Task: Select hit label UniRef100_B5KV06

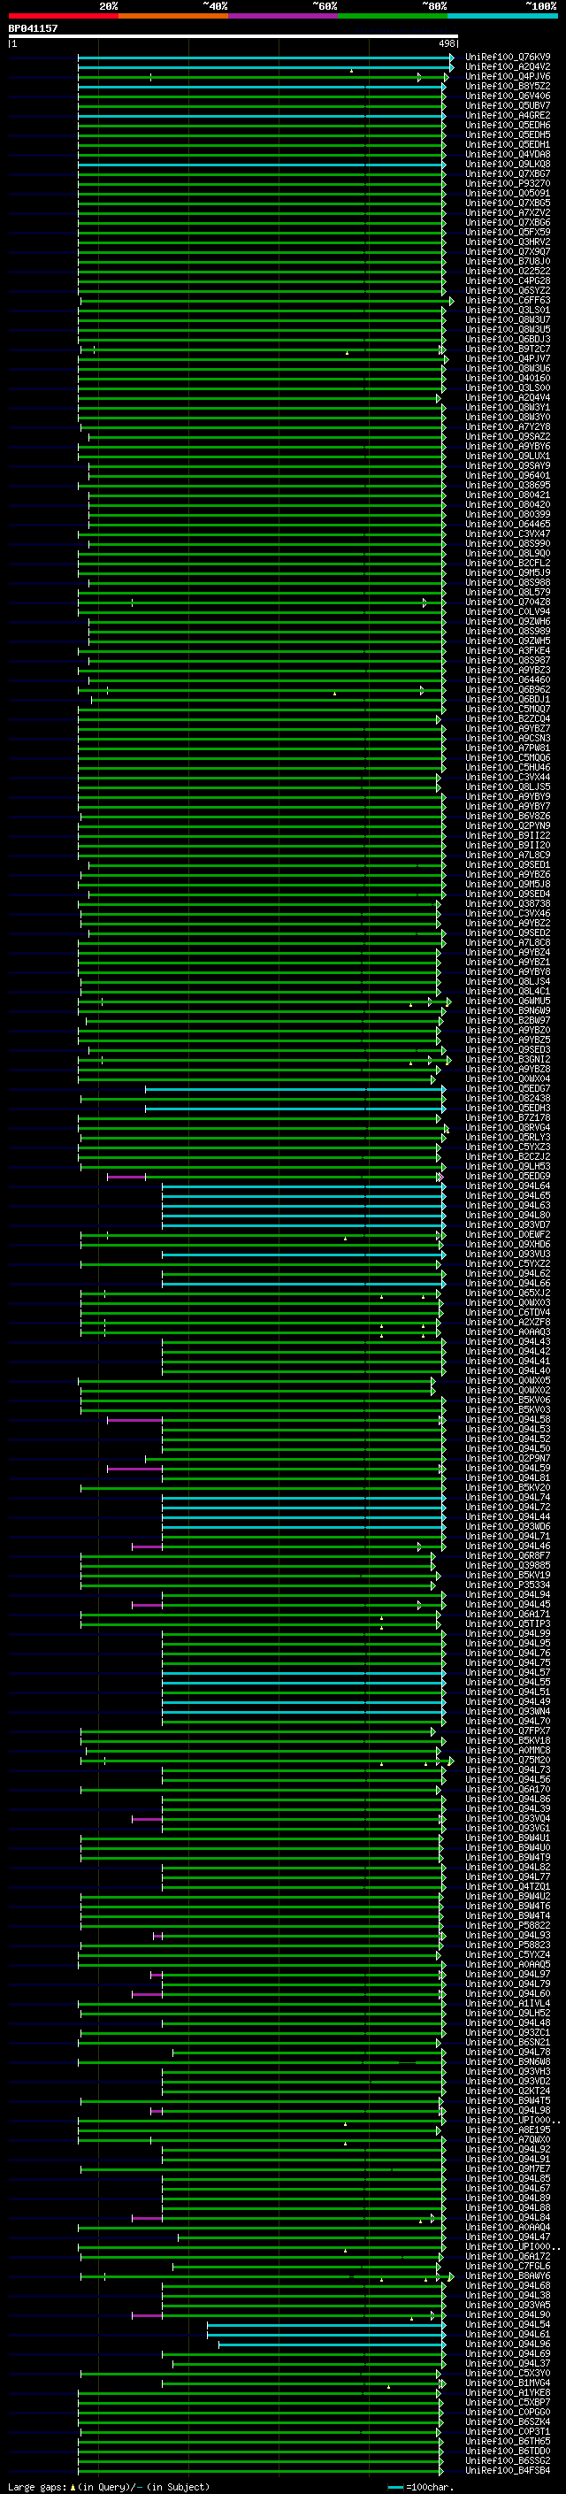Action: click(x=508, y=1400)
